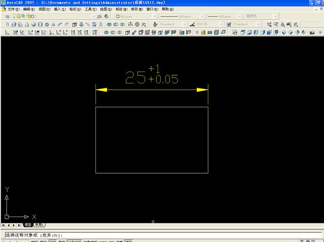Toggle 栅格 grid display in status bar
Screen dimensions: 324x242
(x=44, y=241)
